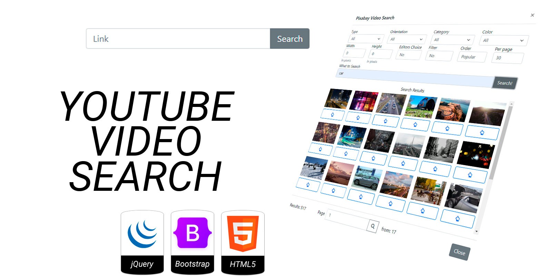Open the silver convertible thumbnail

click(464, 198)
